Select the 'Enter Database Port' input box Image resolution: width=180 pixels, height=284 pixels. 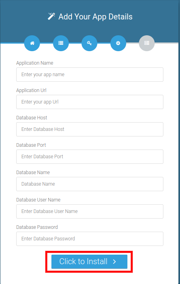[90, 157]
